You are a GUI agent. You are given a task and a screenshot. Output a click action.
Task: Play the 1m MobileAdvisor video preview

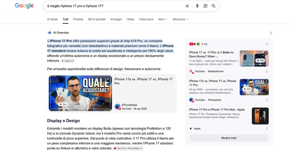(x=260, y=60)
